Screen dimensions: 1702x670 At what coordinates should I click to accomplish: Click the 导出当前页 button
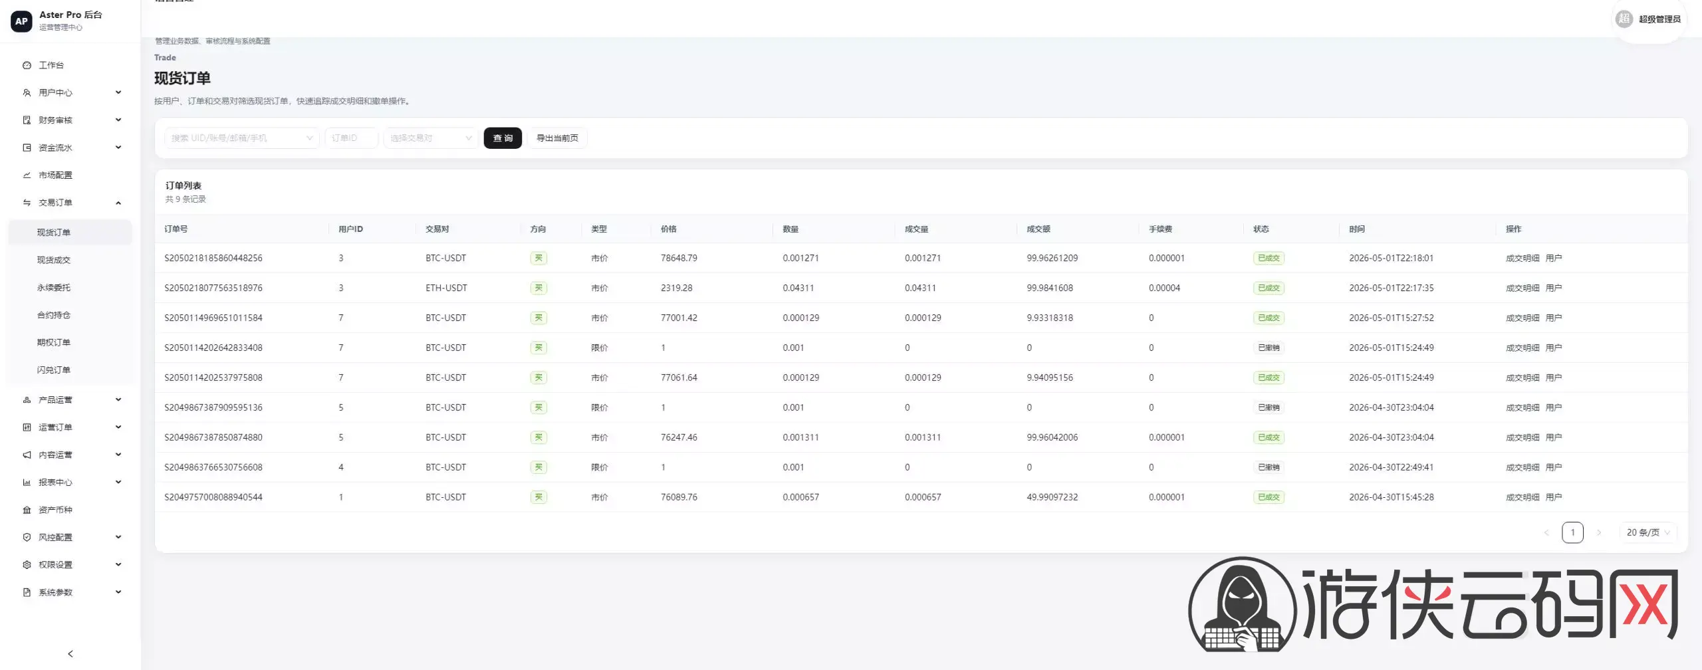click(x=557, y=138)
